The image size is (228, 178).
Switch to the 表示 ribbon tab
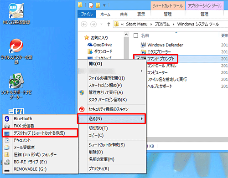click(x=141, y=14)
